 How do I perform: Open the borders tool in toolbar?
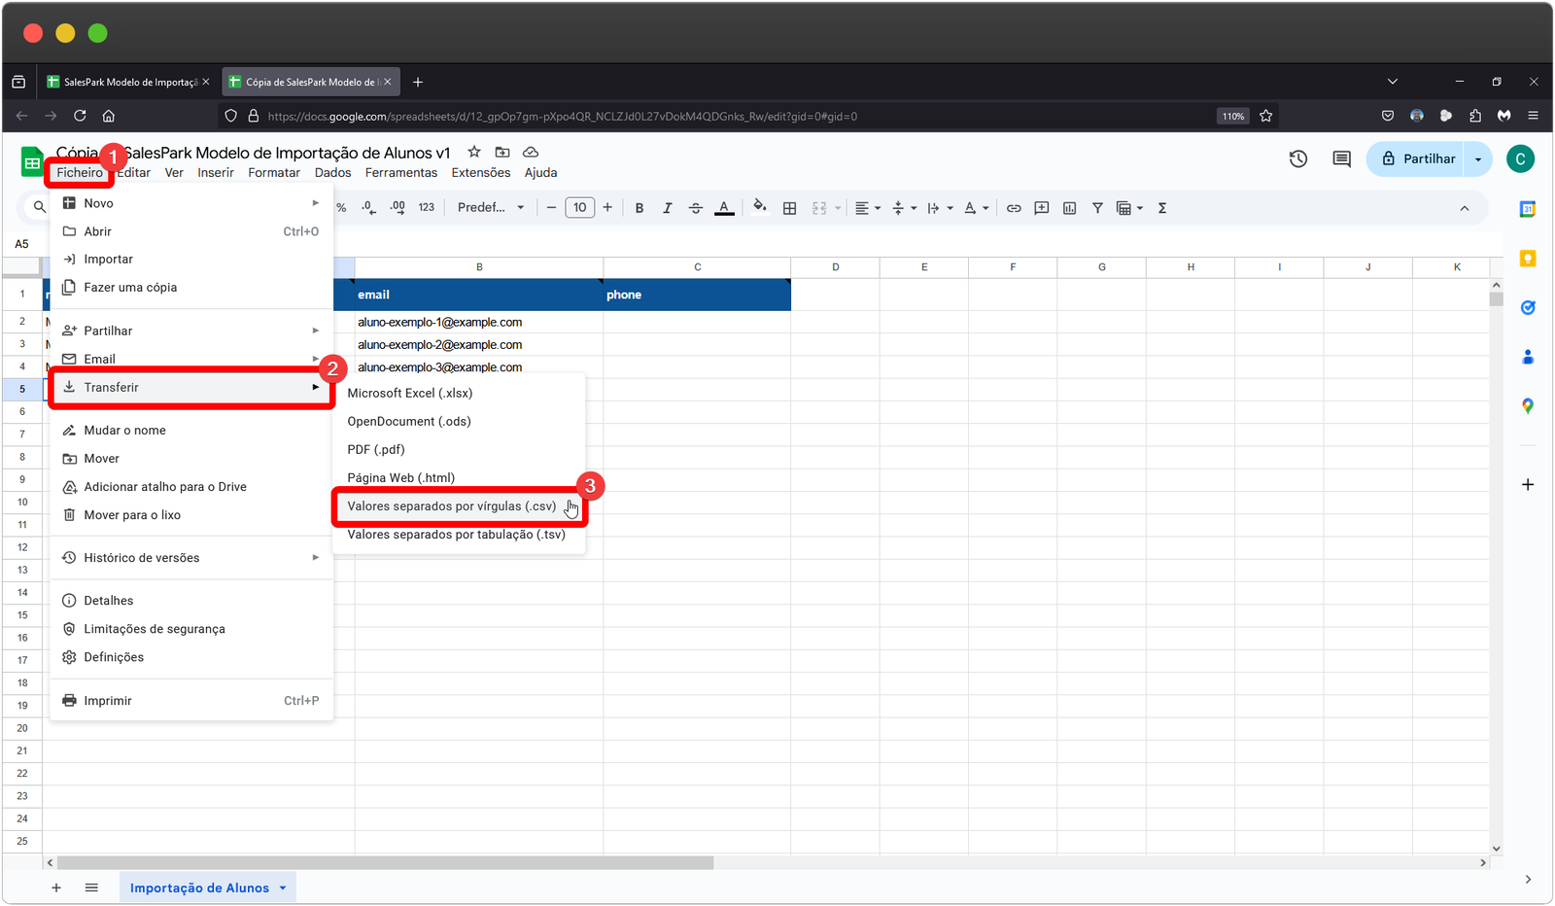coord(789,208)
